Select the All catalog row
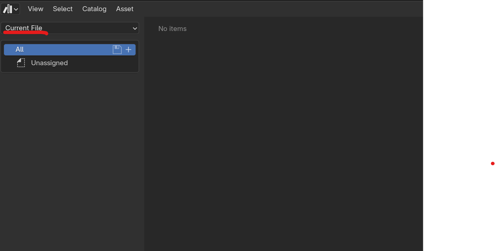The width and height of the screenshot is (495, 251). 70,50
